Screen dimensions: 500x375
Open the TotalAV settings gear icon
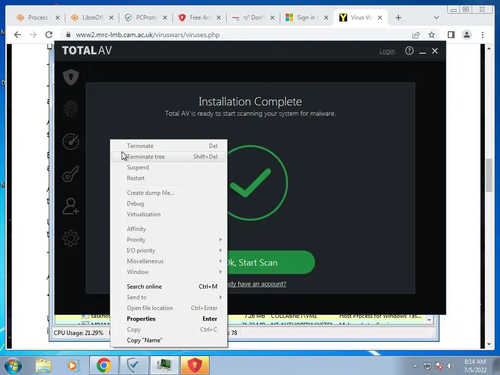71,238
